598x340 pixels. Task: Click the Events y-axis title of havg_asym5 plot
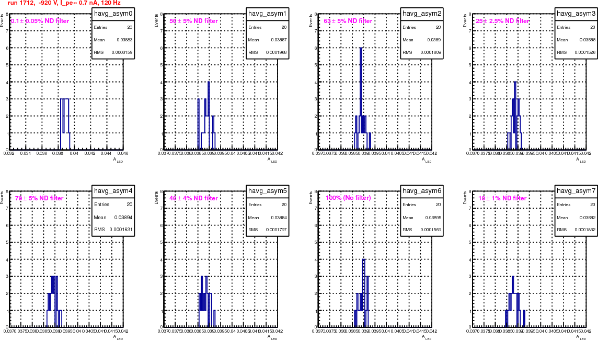point(156,198)
